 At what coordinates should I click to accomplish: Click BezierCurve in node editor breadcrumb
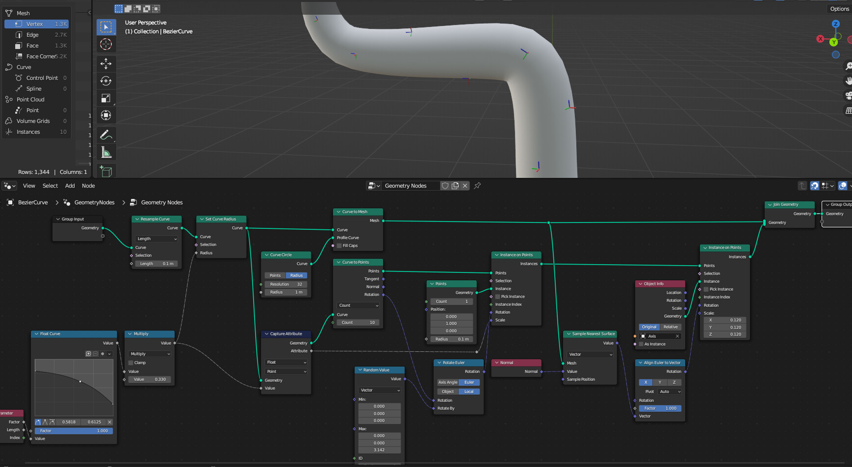point(33,202)
